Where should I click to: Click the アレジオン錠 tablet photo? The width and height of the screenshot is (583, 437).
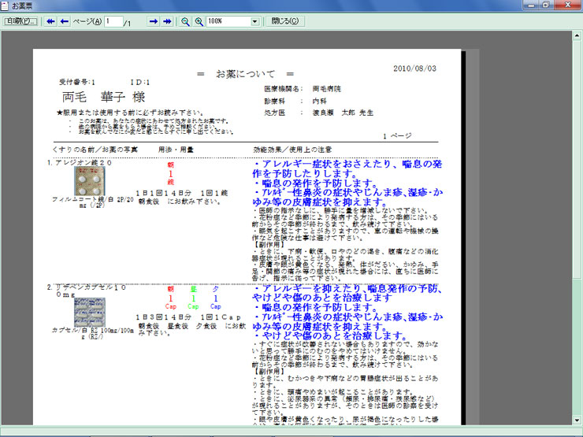click(89, 181)
